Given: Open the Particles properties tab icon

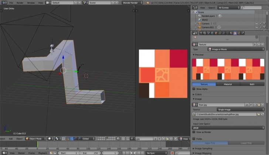Looking at the screenshot, I should (x=239, y=33).
